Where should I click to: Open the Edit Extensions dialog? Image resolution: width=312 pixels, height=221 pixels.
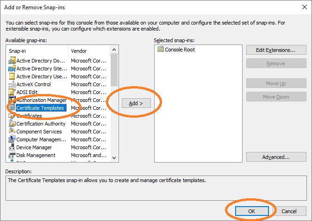click(276, 50)
